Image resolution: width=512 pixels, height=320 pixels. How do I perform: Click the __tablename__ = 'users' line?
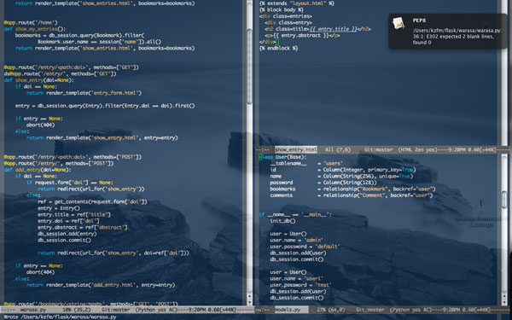pos(306,163)
